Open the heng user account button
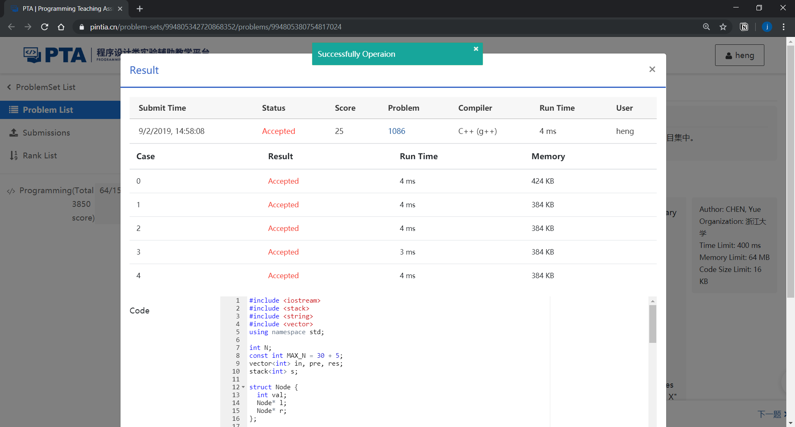 click(739, 55)
